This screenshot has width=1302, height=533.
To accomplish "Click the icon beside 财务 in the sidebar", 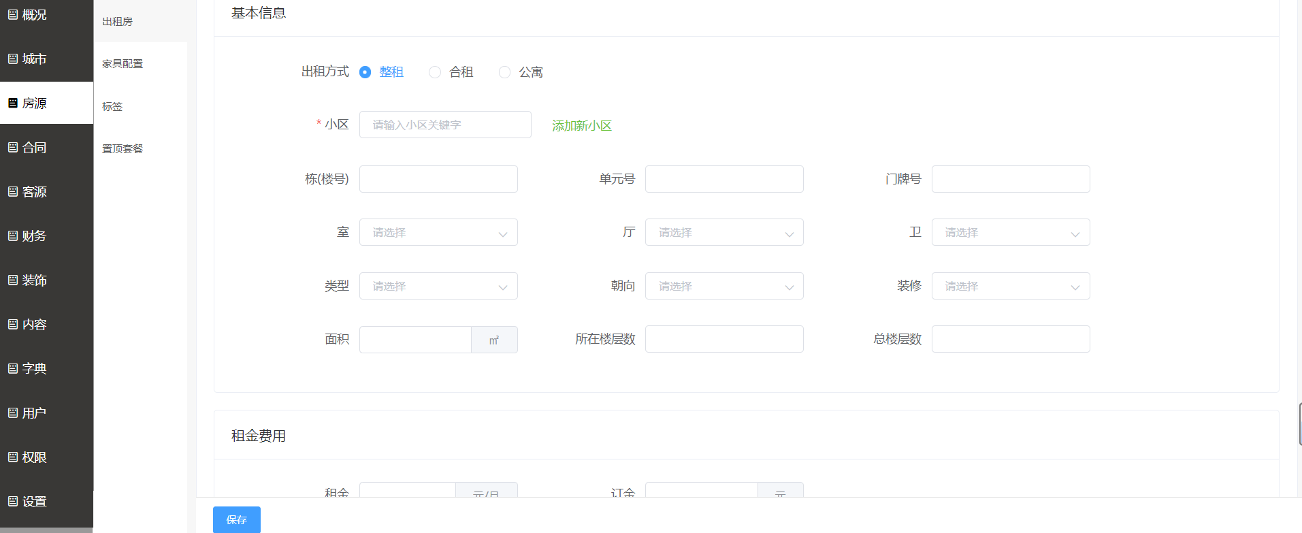I will click(x=13, y=236).
